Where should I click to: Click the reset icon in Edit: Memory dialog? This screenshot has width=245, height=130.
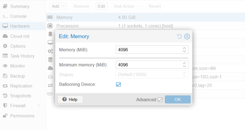(x=180, y=36)
